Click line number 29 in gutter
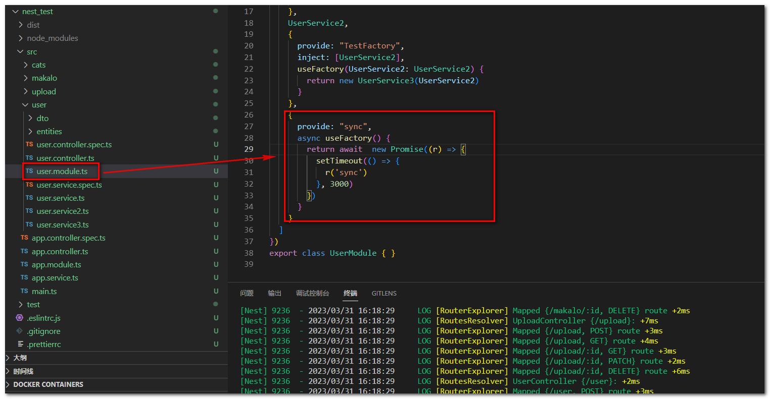 point(249,149)
